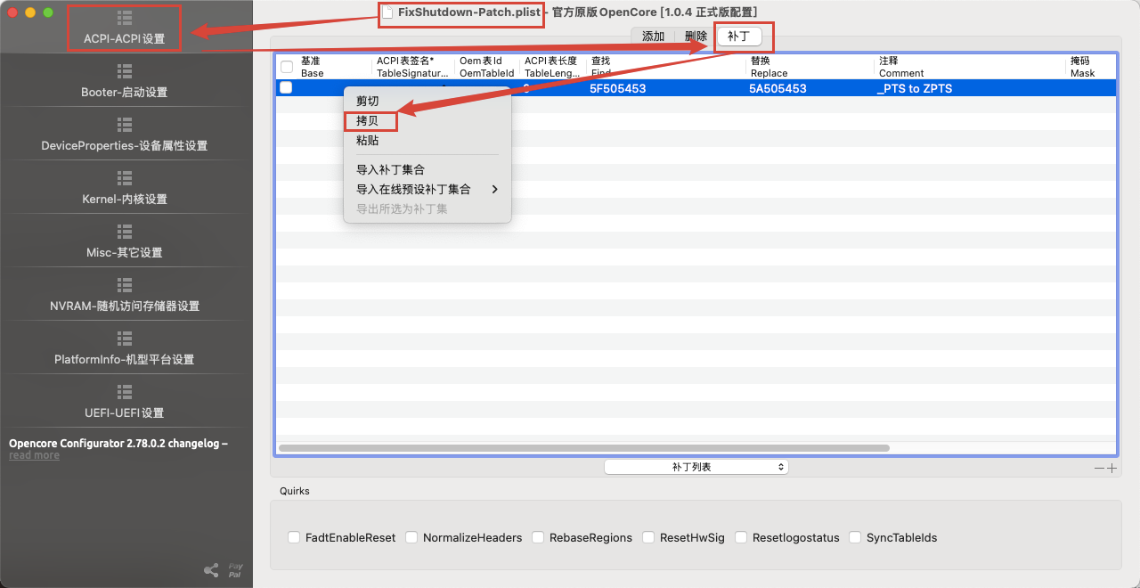Select the PlatformInfo sidebar icon
This screenshot has width=1140, height=588.
click(x=125, y=338)
